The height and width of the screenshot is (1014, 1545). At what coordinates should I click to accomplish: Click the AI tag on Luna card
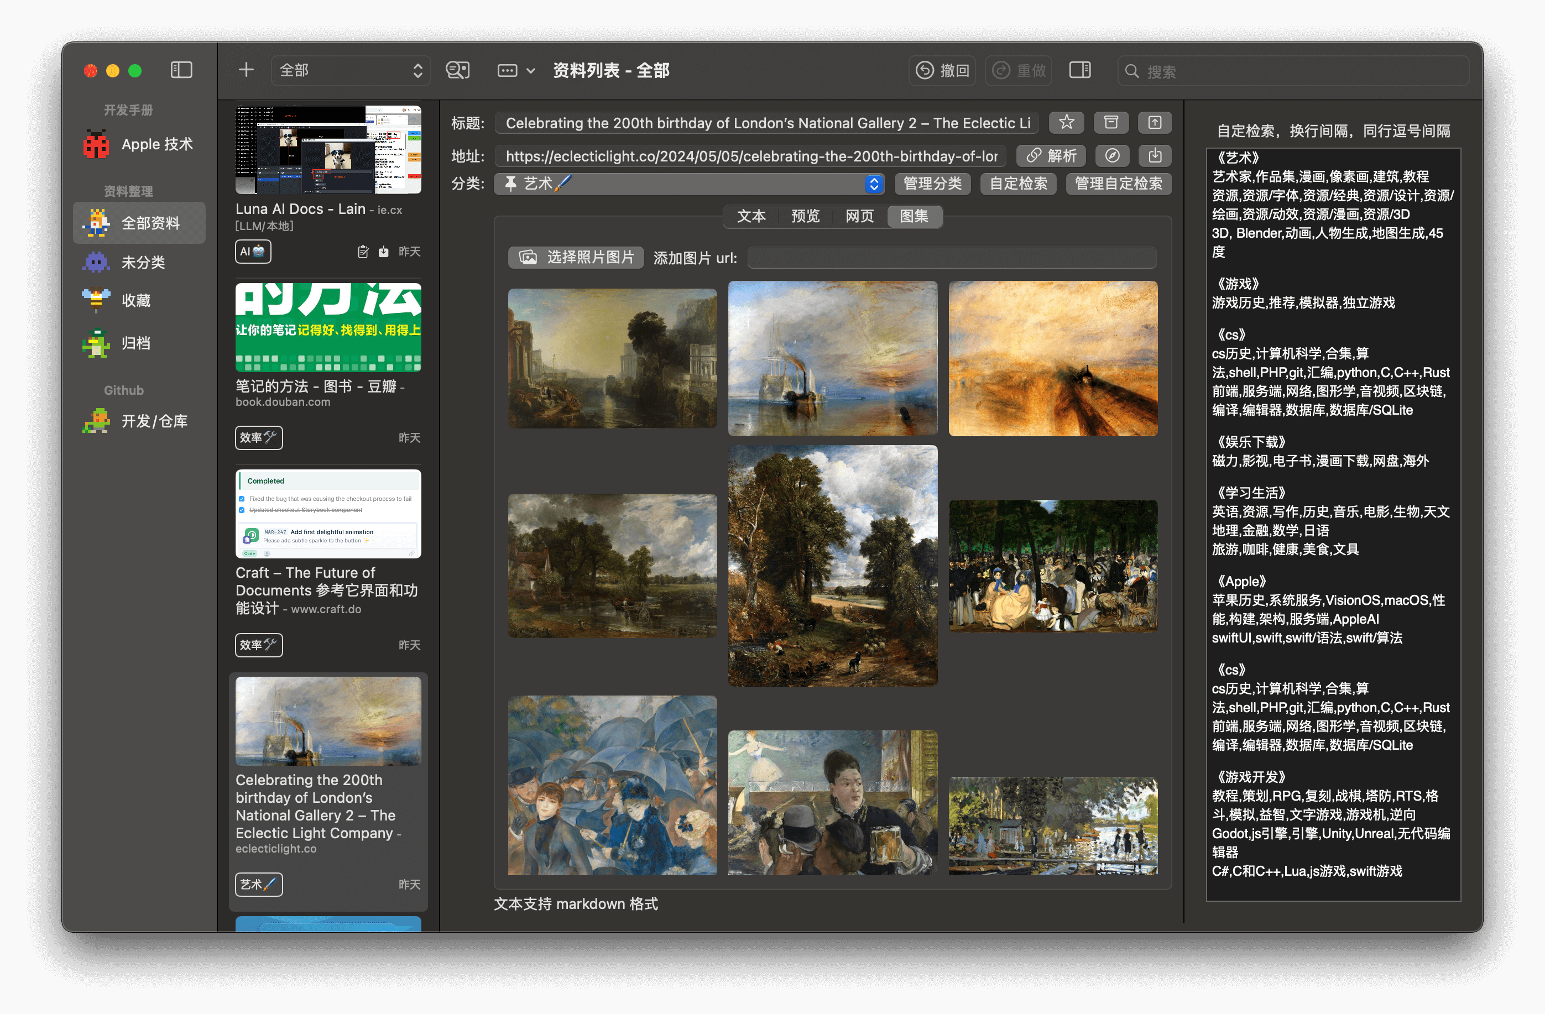click(253, 252)
